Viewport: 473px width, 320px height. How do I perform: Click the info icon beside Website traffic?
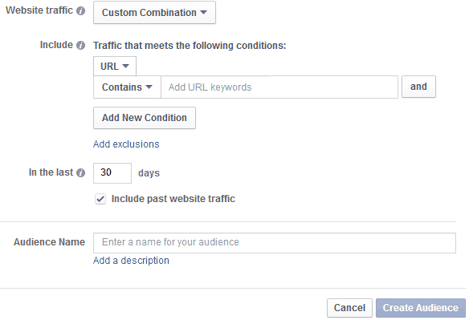80,11
